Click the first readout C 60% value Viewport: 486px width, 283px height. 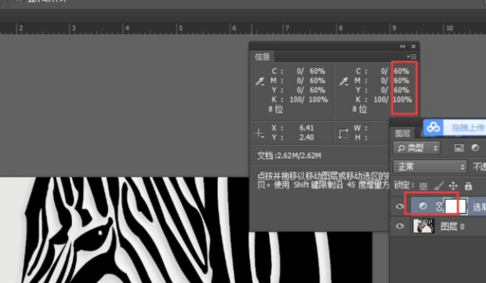click(317, 71)
